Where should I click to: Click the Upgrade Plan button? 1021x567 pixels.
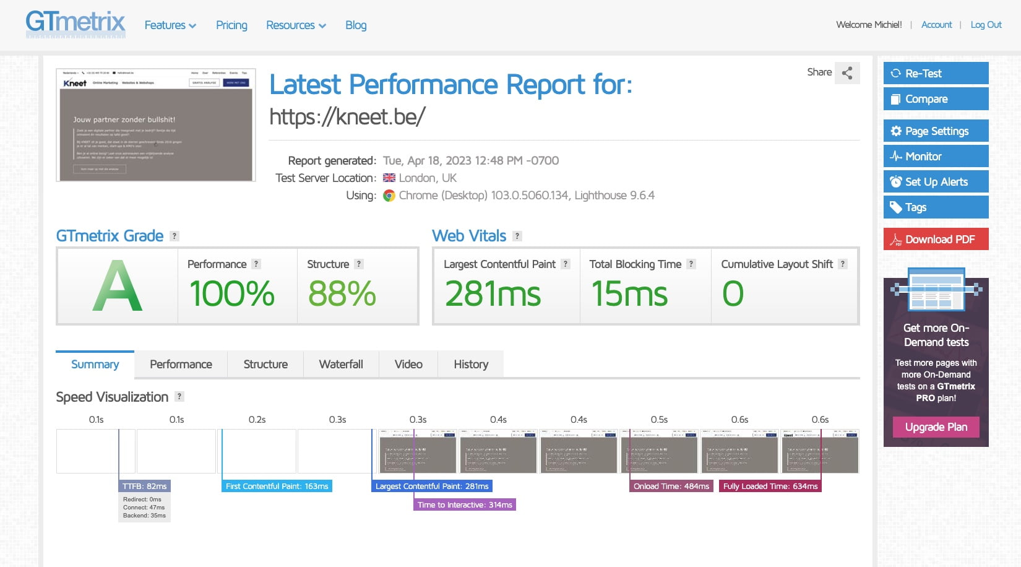(936, 427)
